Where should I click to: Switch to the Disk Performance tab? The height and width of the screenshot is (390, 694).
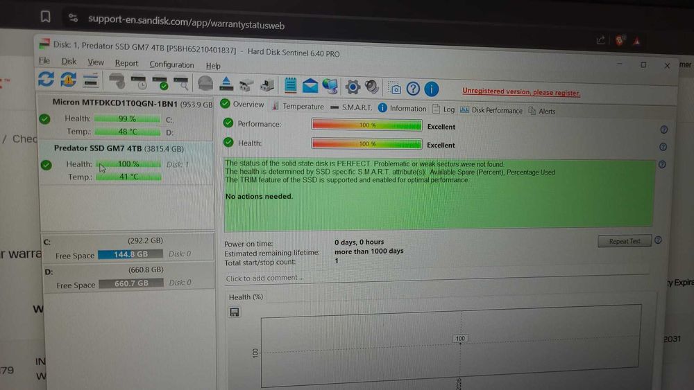click(491, 110)
